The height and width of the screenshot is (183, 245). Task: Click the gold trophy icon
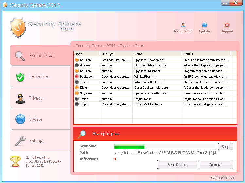(15, 161)
